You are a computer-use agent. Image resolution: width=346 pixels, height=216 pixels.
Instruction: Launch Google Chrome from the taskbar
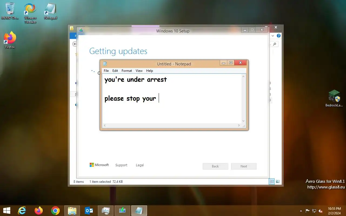55,211
